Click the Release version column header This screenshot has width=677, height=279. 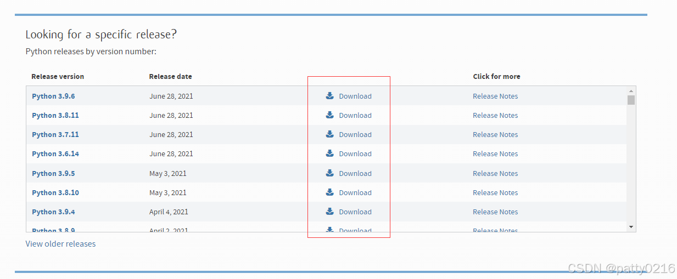pyautogui.click(x=58, y=76)
